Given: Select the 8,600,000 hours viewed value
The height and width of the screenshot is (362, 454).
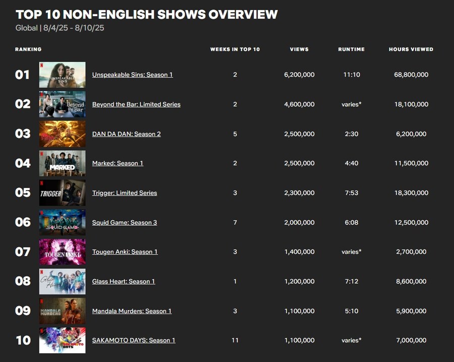Looking at the screenshot, I should pyautogui.click(x=411, y=281).
